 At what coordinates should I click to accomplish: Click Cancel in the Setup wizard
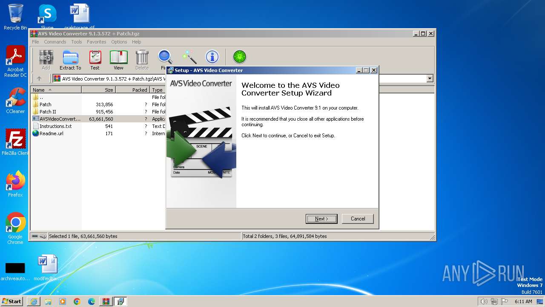tap(358, 219)
